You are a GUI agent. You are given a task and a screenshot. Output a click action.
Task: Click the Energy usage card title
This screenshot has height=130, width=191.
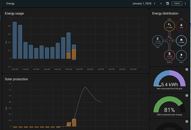[x=14, y=13]
